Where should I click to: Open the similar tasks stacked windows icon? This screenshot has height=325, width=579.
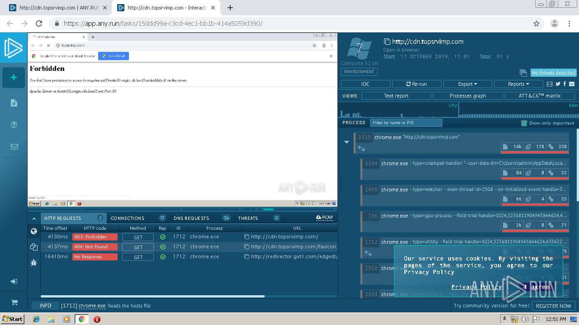523,73
